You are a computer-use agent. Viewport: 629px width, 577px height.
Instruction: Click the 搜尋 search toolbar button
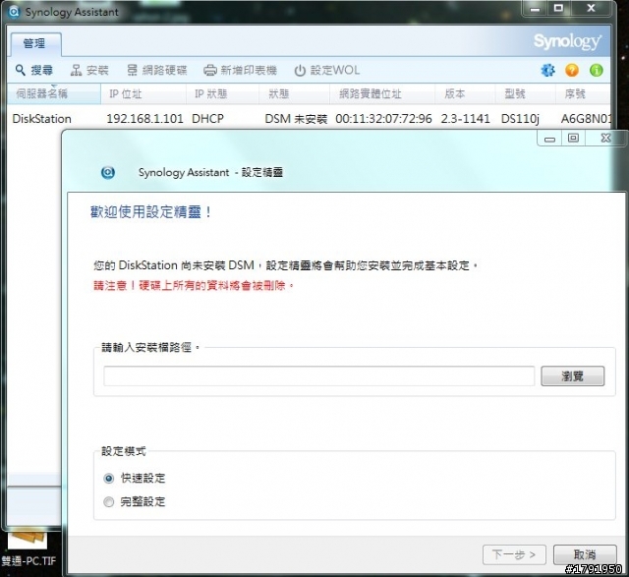(34, 70)
